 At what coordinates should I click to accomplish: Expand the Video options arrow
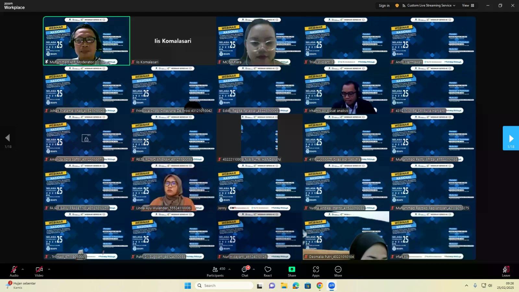[x=49, y=269]
